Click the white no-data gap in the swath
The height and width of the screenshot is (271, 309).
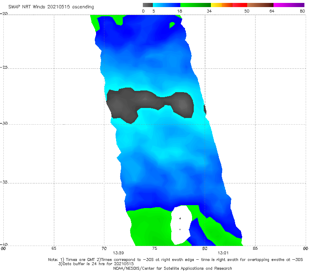coord(181,224)
